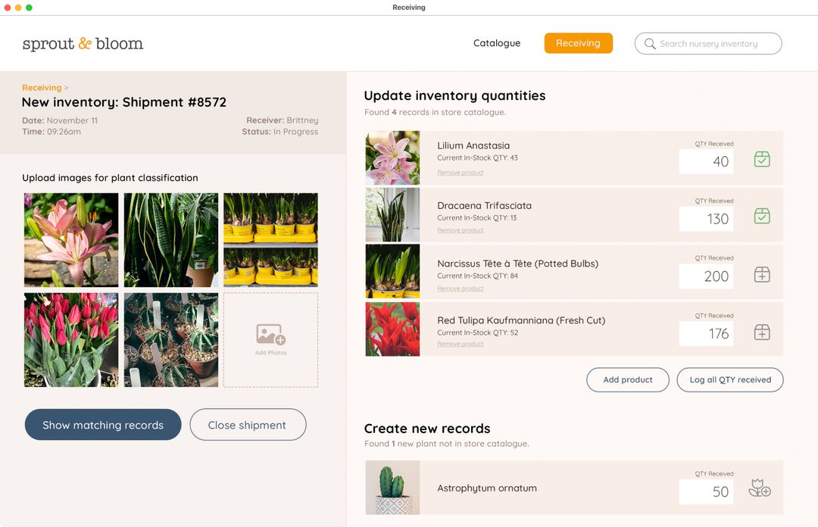Create new record with the tulip-plus icon
818x527 pixels.
click(x=760, y=488)
